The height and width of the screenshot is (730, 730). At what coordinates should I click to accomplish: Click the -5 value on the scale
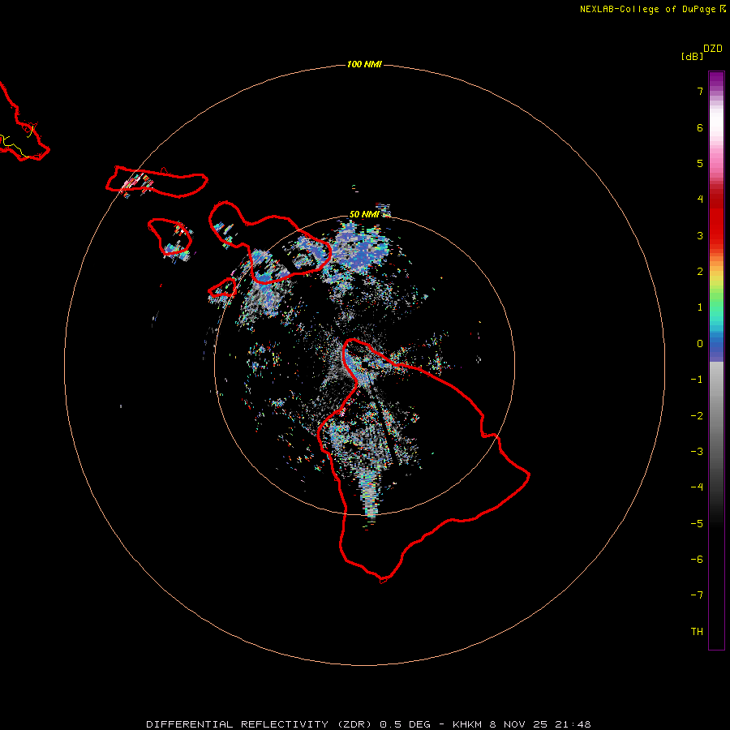[697, 524]
